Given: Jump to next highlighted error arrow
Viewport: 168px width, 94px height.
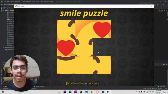Looking at the screenshot, I should (x=167, y=11).
